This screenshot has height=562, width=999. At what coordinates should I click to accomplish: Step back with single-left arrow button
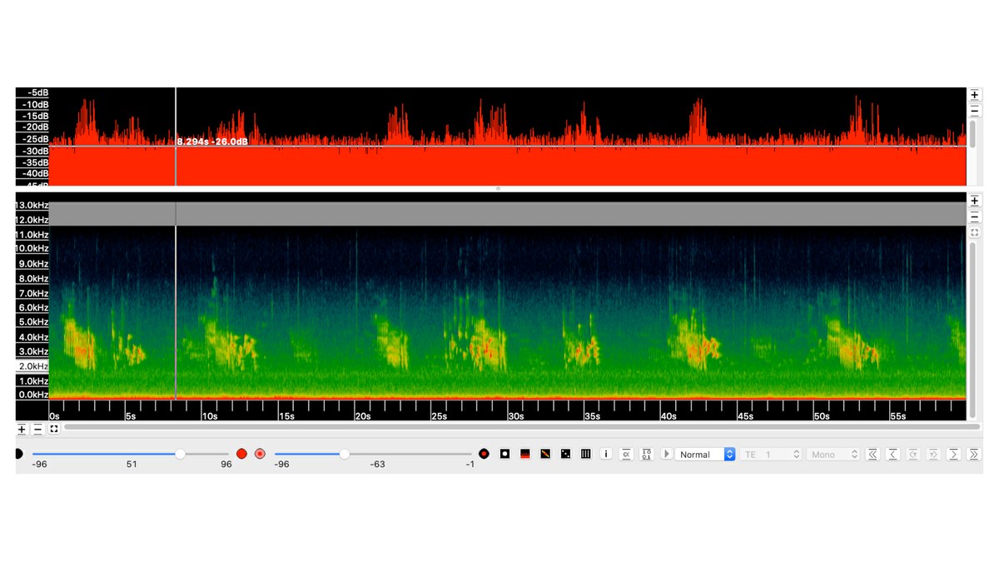click(x=892, y=454)
